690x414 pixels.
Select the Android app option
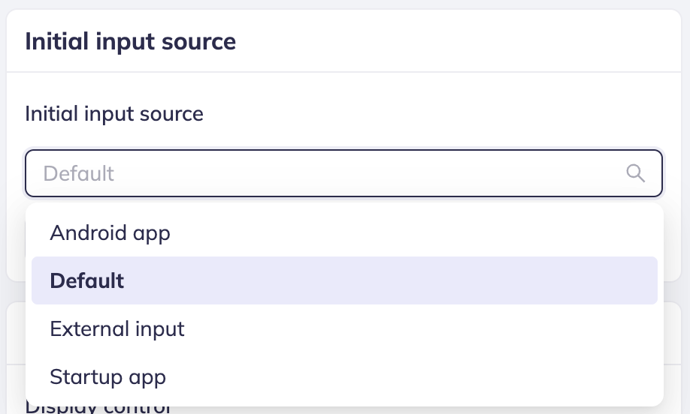110,233
